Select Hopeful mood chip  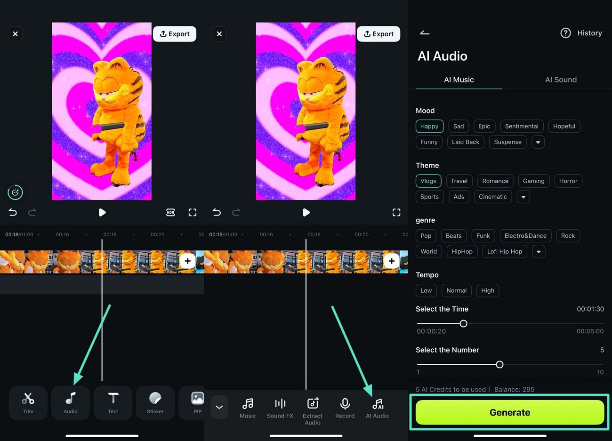(564, 126)
